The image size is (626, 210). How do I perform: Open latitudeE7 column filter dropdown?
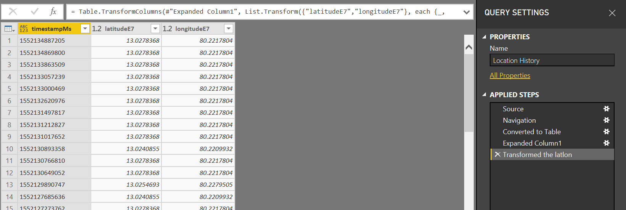tap(155, 29)
